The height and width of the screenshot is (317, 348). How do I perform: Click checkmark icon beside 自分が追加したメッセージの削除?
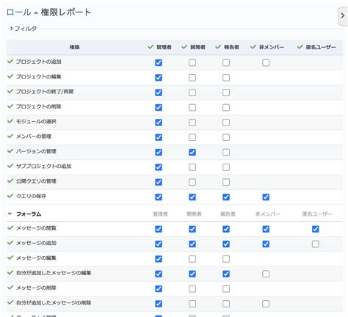click(x=10, y=302)
